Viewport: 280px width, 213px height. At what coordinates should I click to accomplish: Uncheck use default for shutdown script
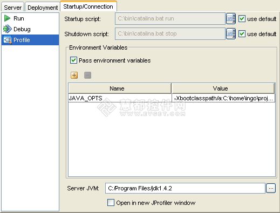pyautogui.click(x=242, y=34)
